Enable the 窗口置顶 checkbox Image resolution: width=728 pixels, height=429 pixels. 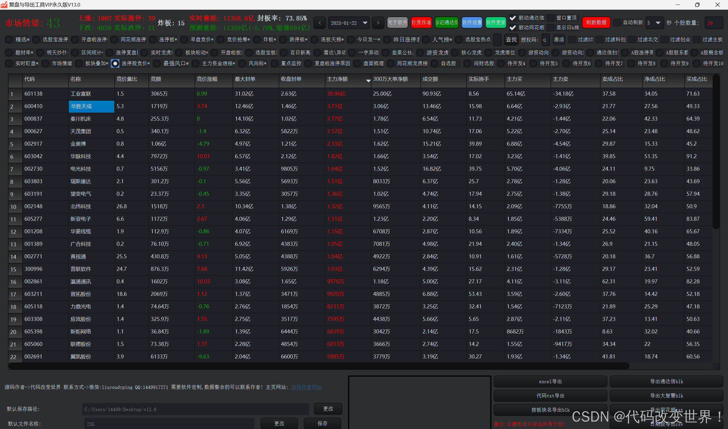[551, 18]
